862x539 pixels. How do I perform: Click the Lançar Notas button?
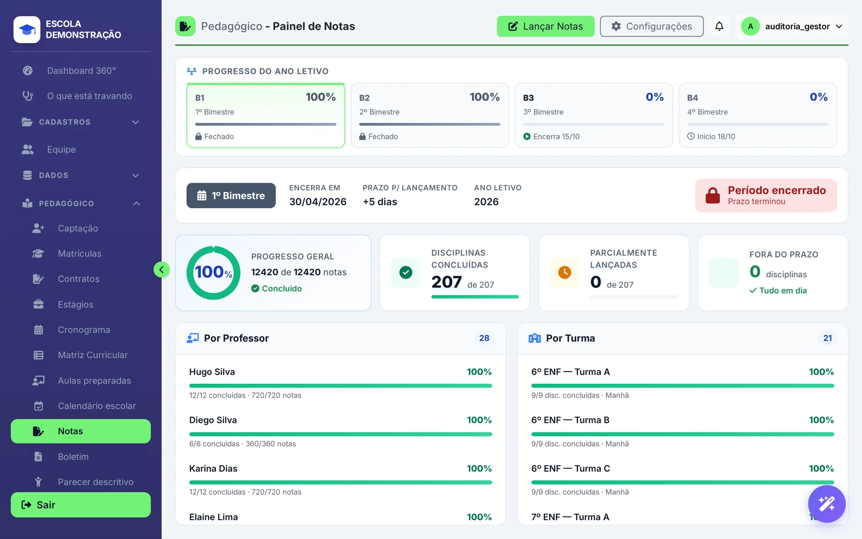(x=545, y=26)
